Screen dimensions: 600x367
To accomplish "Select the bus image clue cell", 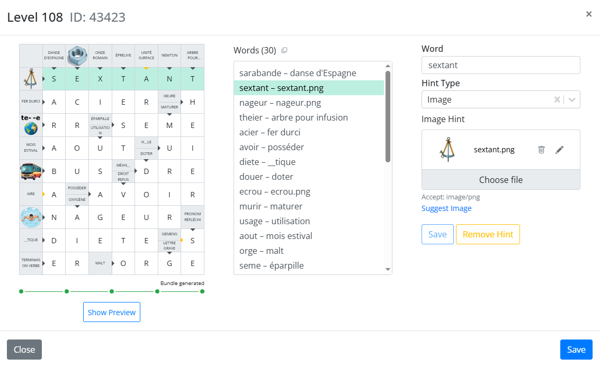I will [x=31, y=171].
